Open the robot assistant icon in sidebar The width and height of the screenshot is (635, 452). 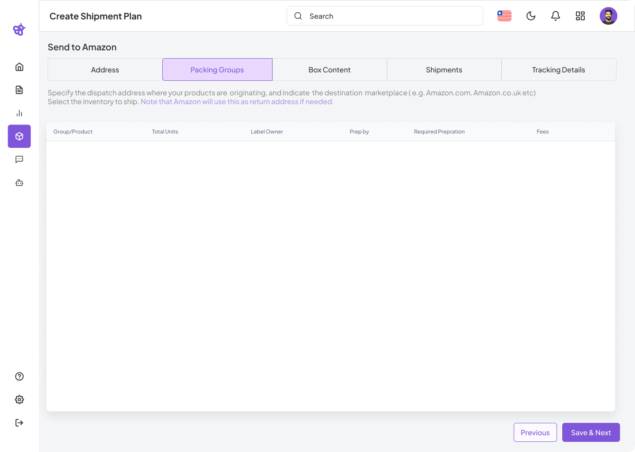(x=19, y=183)
